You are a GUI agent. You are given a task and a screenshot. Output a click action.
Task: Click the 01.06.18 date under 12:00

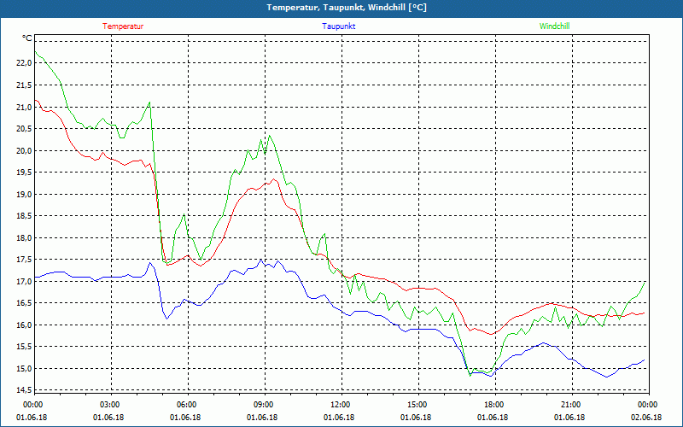point(339,418)
